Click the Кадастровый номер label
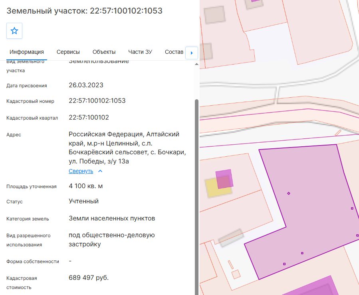Viewport: 359px width, 295px height. pyautogui.click(x=30, y=101)
